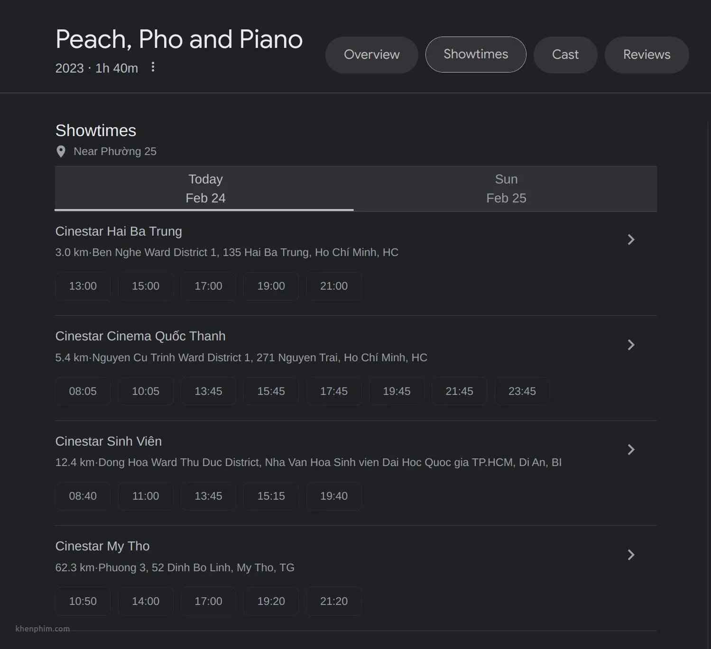Choose 23:45 showtime at Quốc Thanh

522,392
